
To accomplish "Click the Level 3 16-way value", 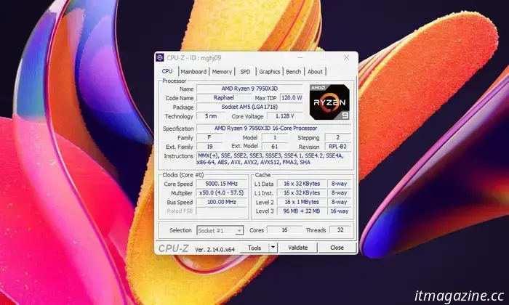I will [x=340, y=211].
